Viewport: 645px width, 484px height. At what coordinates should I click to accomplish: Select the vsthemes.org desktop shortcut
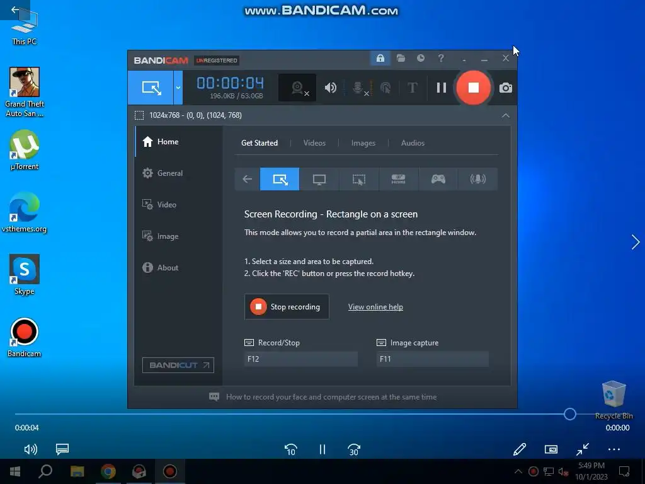(x=25, y=212)
